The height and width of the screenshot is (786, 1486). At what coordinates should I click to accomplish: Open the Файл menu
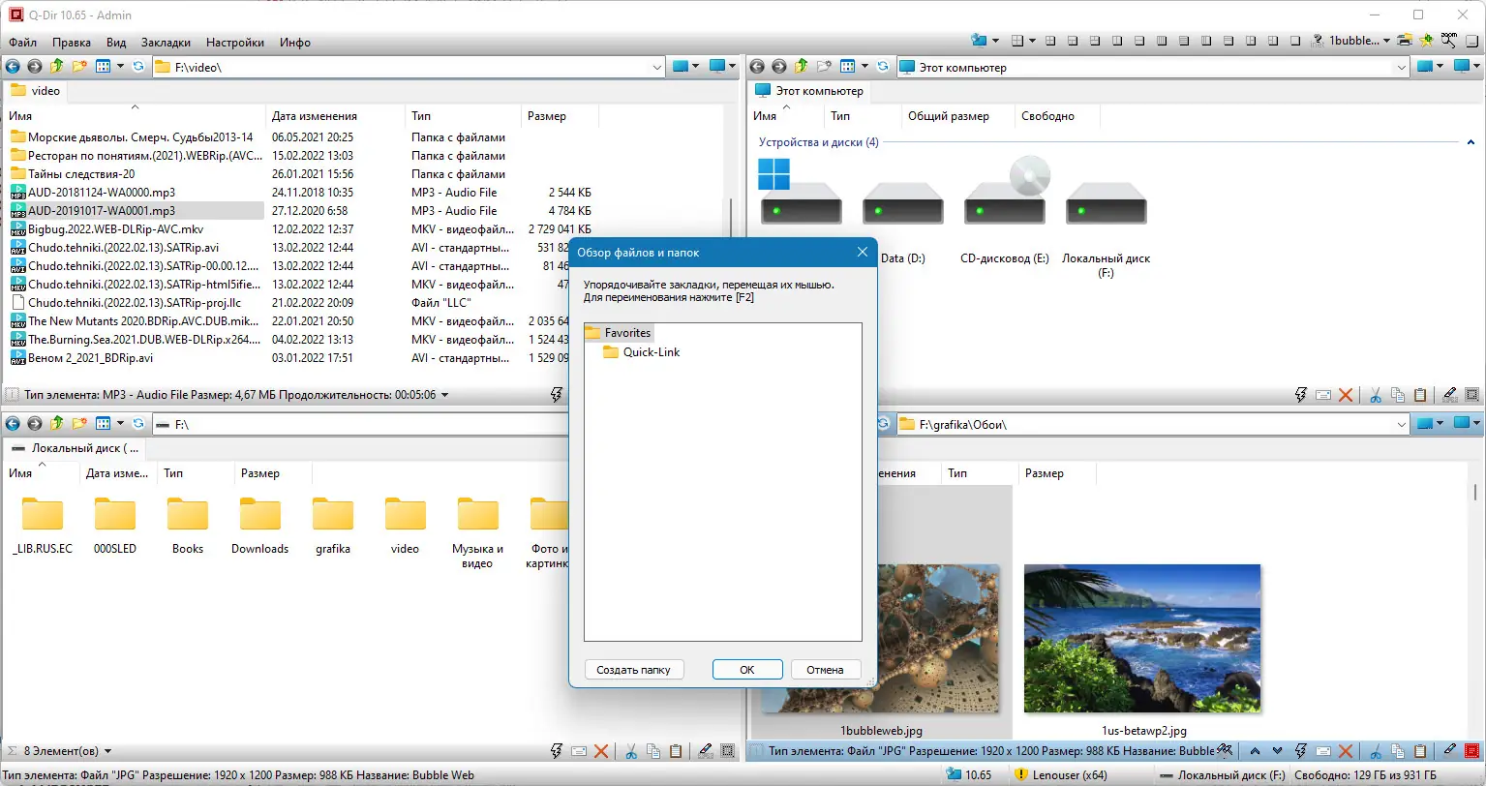[x=23, y=43]
